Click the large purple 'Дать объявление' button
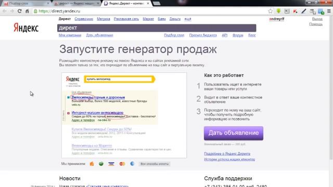Image resolution: width=333 pixels, height=187 pixels. coord(234,133)
